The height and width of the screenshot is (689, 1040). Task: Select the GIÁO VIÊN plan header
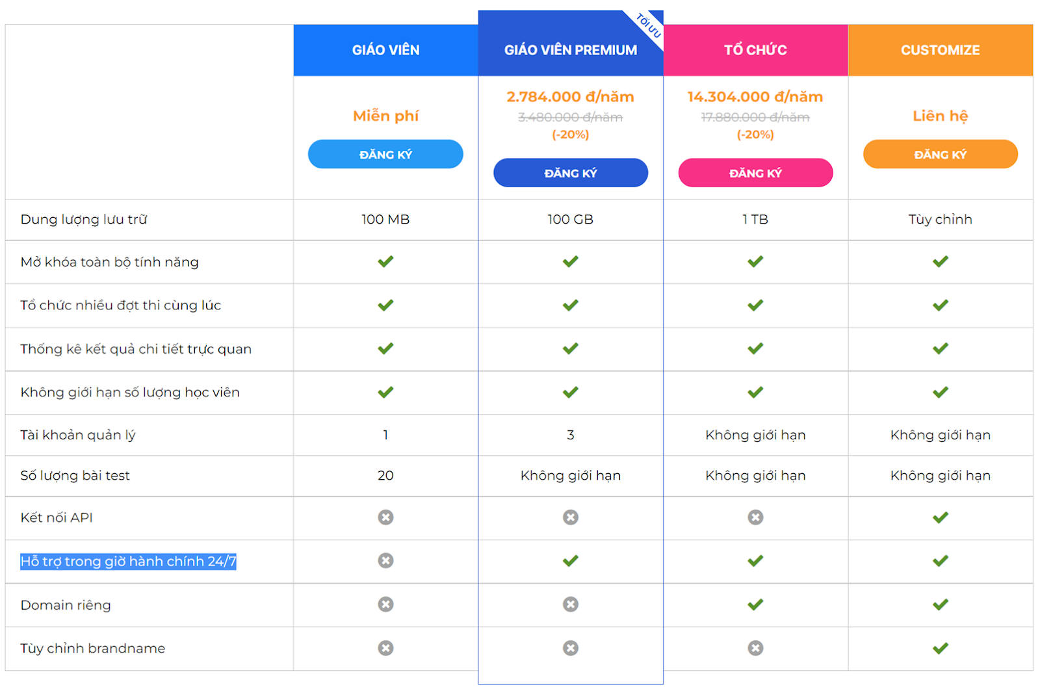click(x=386, y=50)
